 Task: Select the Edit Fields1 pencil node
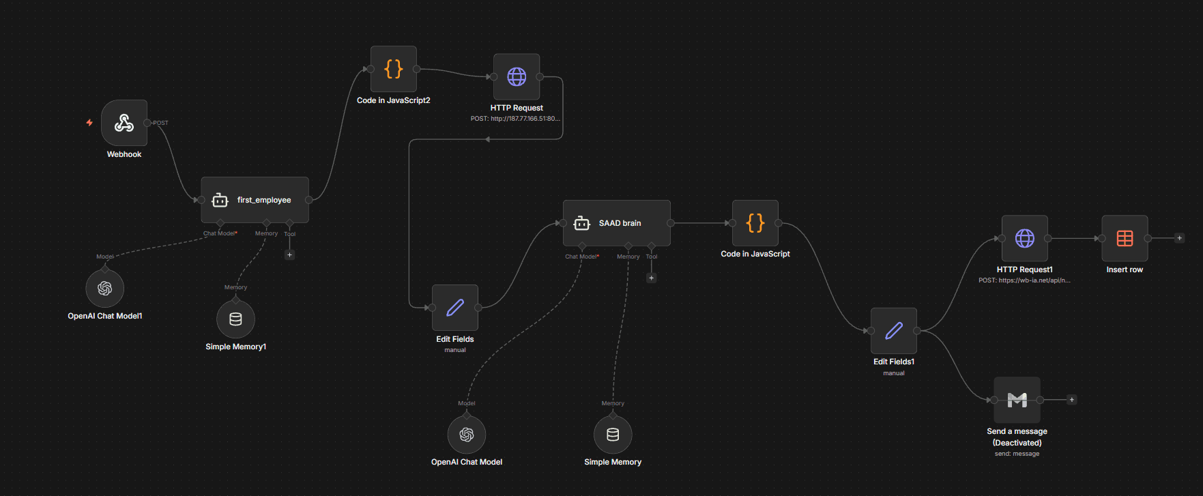coord(894,331)
